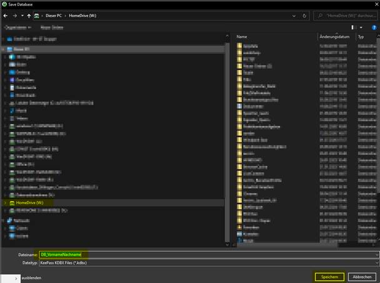Open the view options dropdown arrow
Screen dimensions: 380x283
click(361, 28)
